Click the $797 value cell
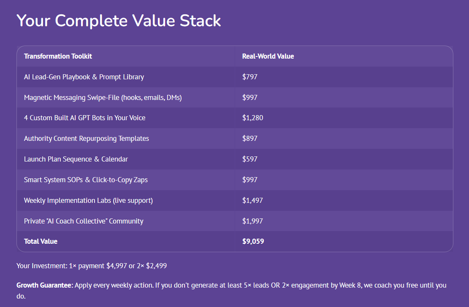Viewport: 469px width, 307px height. pyautogui.click(x=250, y=77)
